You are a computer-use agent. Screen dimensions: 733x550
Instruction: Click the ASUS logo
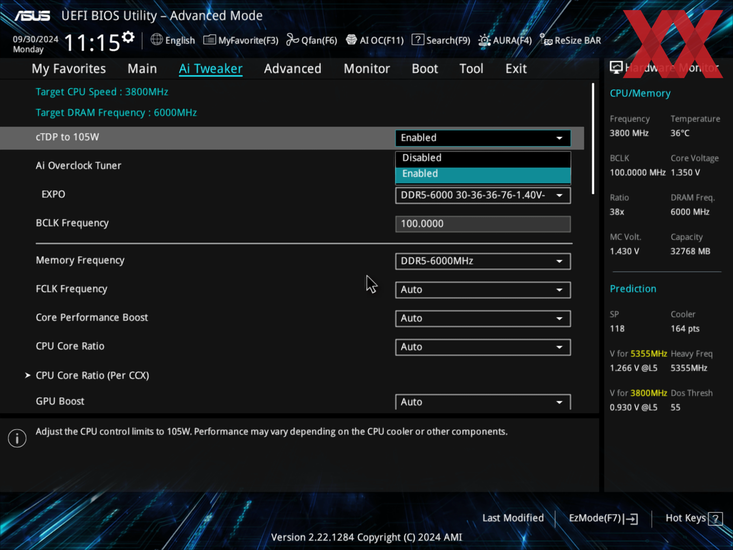32,16
